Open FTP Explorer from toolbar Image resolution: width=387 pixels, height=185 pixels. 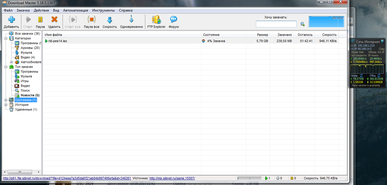(156, 20)
